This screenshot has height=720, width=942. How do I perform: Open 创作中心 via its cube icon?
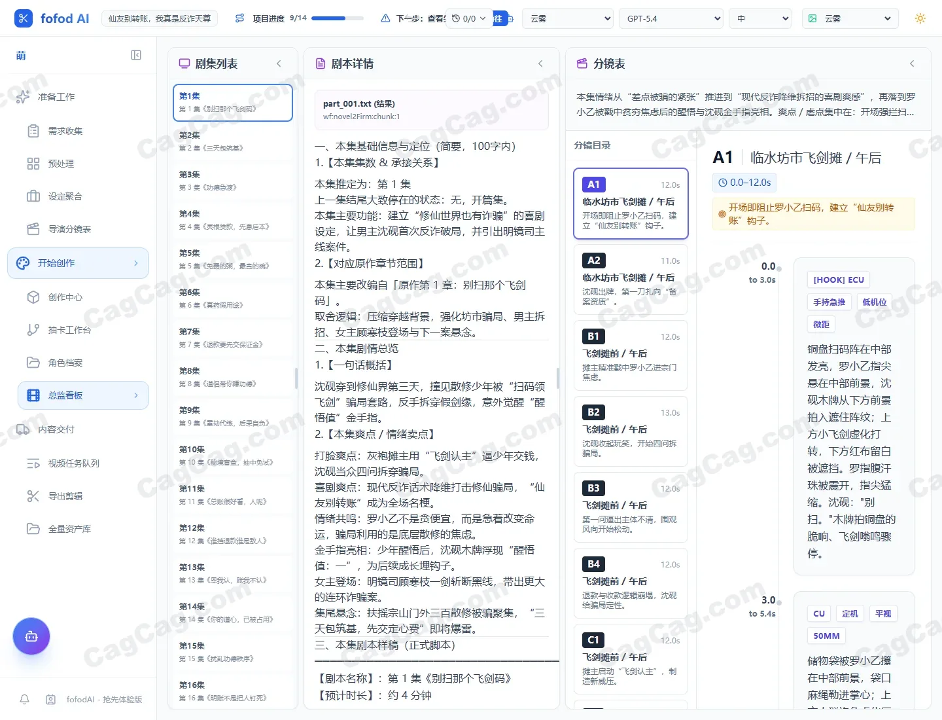click(33, 297)
